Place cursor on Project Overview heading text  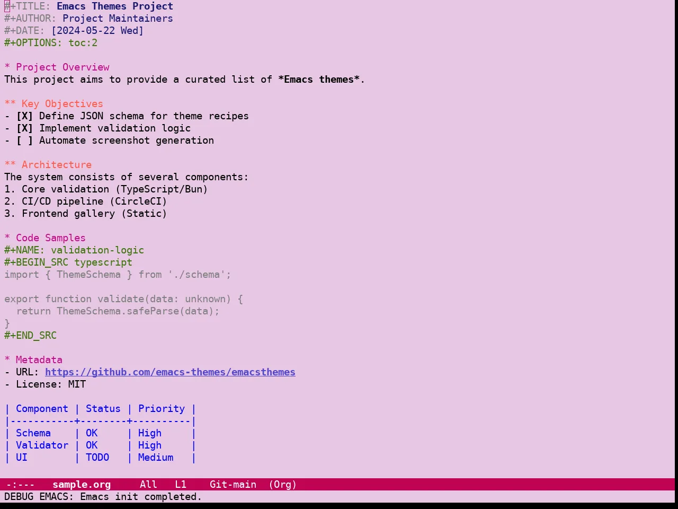[63, 67]
